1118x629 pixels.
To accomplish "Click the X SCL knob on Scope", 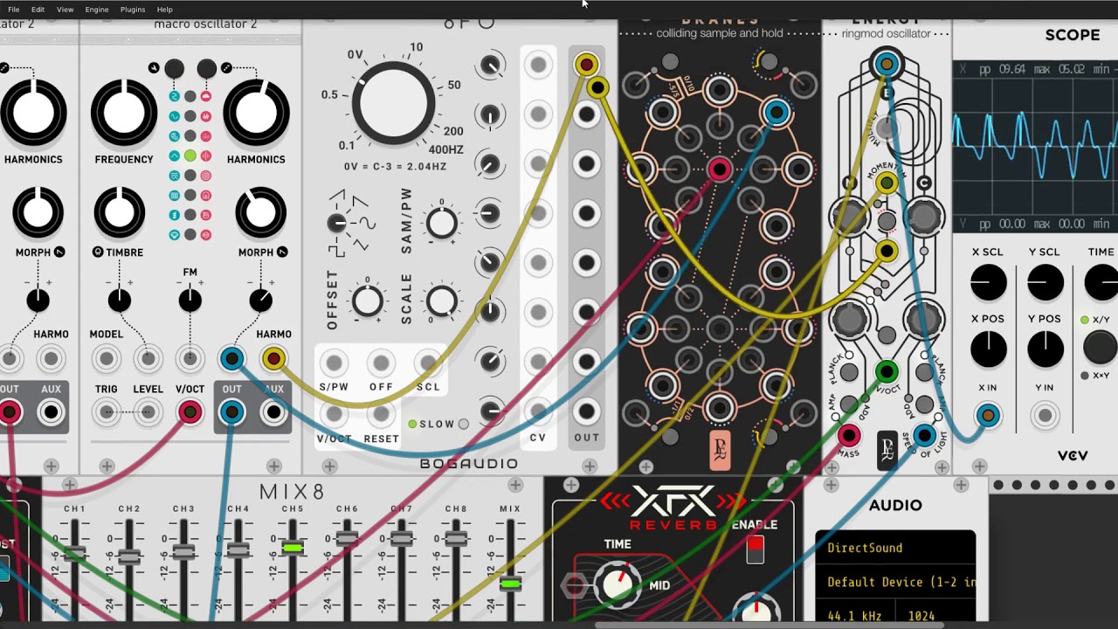I will pyautogui.click(x=988, y=283).
